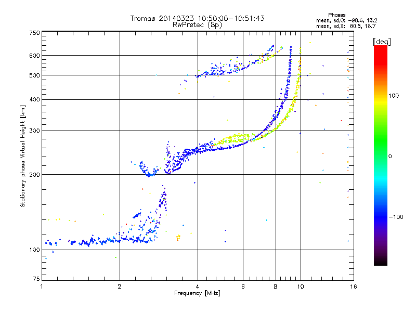Image resolution: width=416 pixels, height=312 pixels.
Task: Click the colorbar tick label '-100'
Action: 396,217
